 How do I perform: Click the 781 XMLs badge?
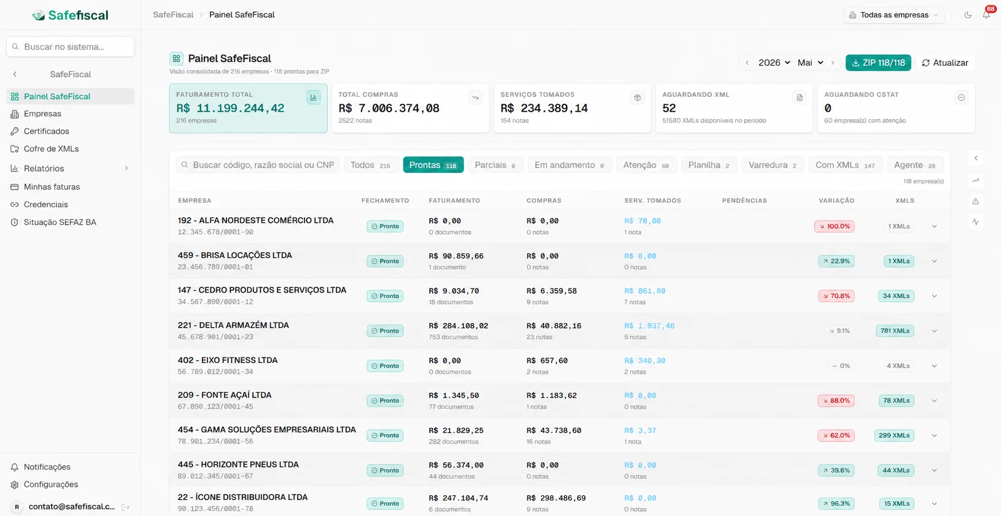[x=895, y=331]
